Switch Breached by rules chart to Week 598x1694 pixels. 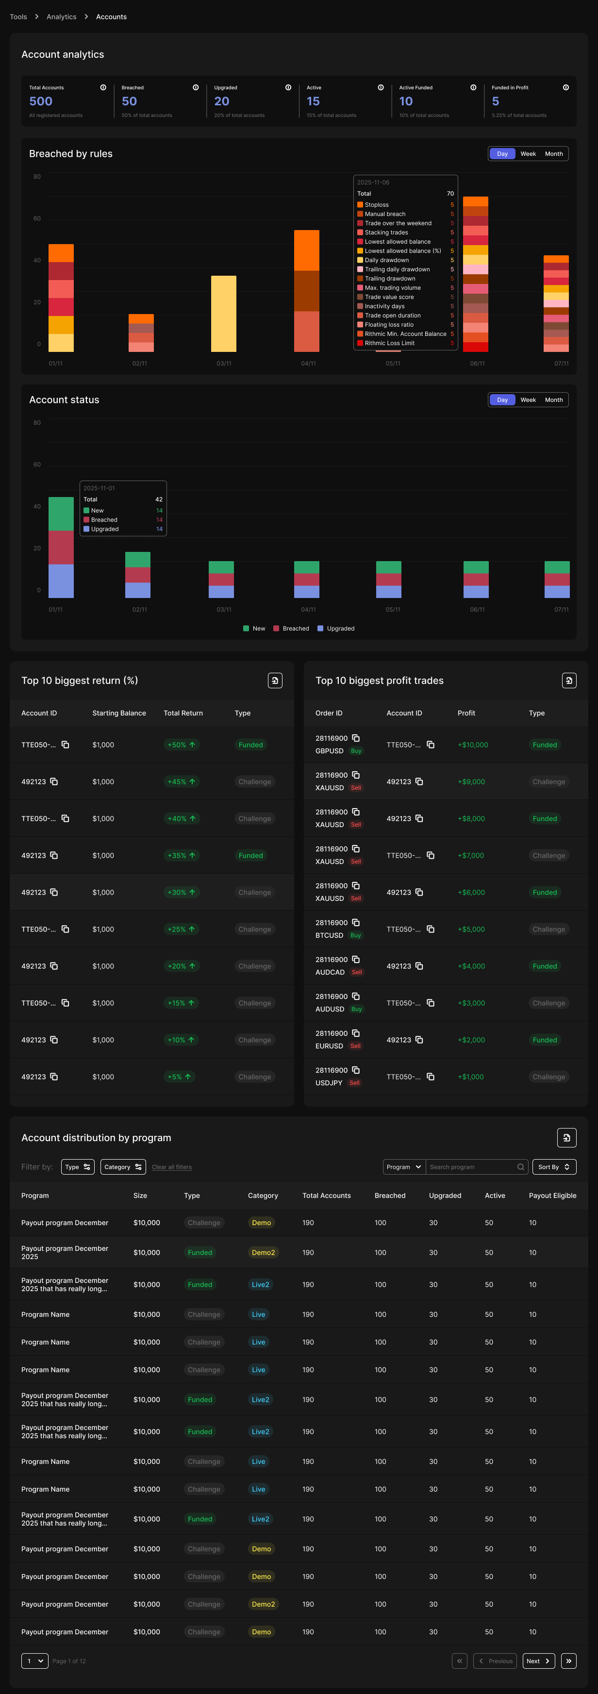528,154
